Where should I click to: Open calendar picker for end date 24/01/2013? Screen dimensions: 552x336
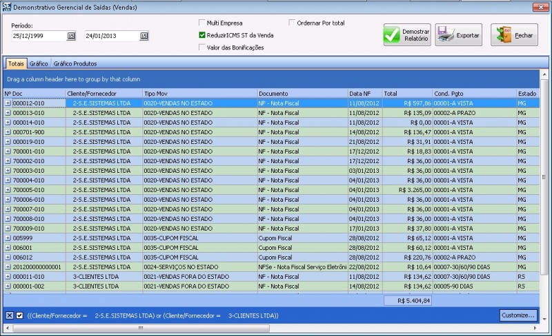point(144,36)
